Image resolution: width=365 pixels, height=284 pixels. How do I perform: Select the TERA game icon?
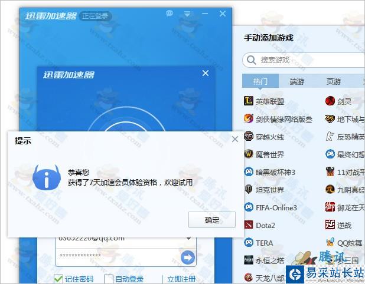249,242
